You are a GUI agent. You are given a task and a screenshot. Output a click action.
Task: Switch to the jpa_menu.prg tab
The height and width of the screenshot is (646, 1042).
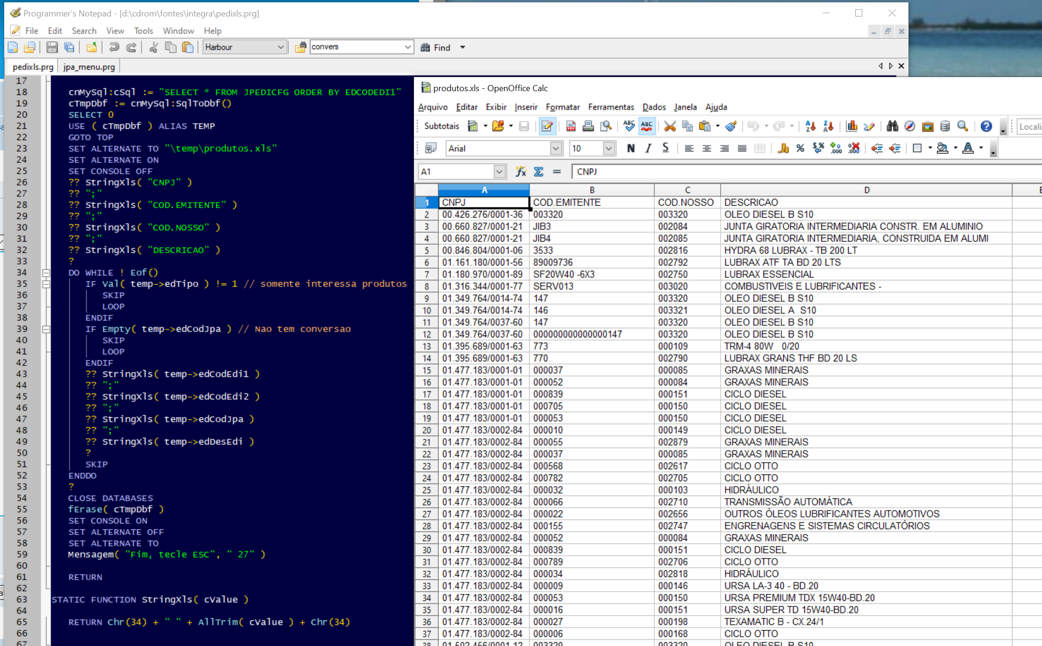89,67
